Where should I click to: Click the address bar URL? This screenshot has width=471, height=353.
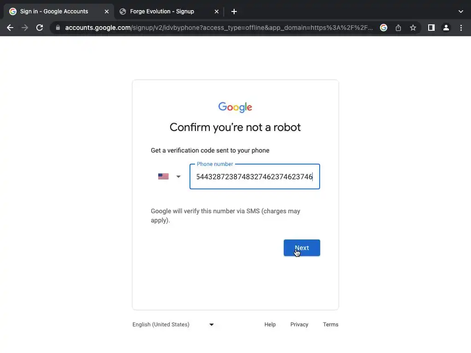[218, 28]
